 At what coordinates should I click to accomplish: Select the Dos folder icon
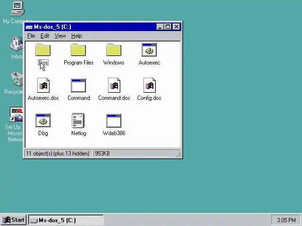[x=43, y=50]
